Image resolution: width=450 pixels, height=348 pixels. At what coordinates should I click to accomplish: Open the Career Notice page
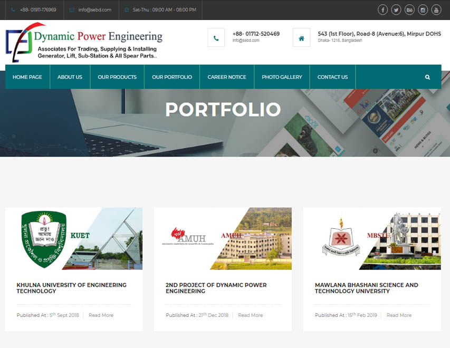point(227,77)
